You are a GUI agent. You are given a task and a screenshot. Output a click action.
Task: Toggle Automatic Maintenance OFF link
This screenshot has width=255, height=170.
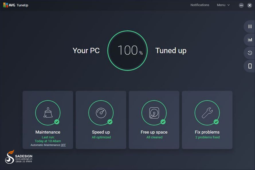click(63, 145)
